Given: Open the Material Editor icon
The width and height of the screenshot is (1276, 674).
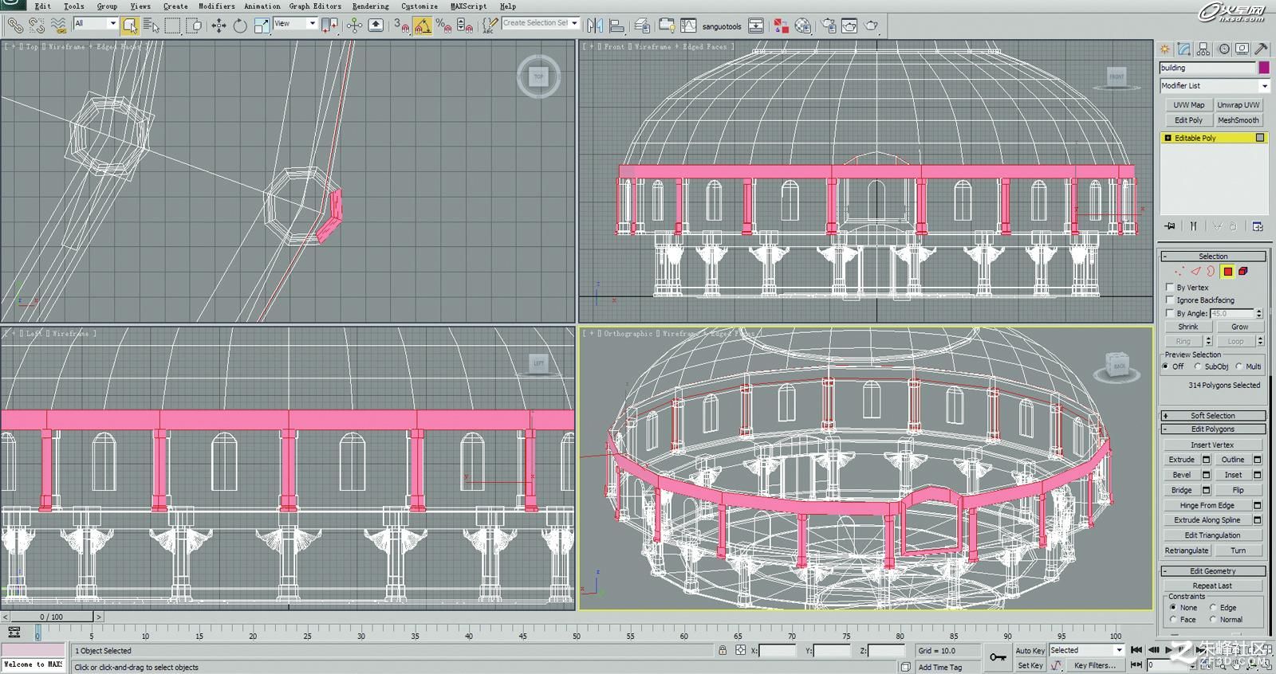Looking at the screenshot, I should [x=803, y=25].
